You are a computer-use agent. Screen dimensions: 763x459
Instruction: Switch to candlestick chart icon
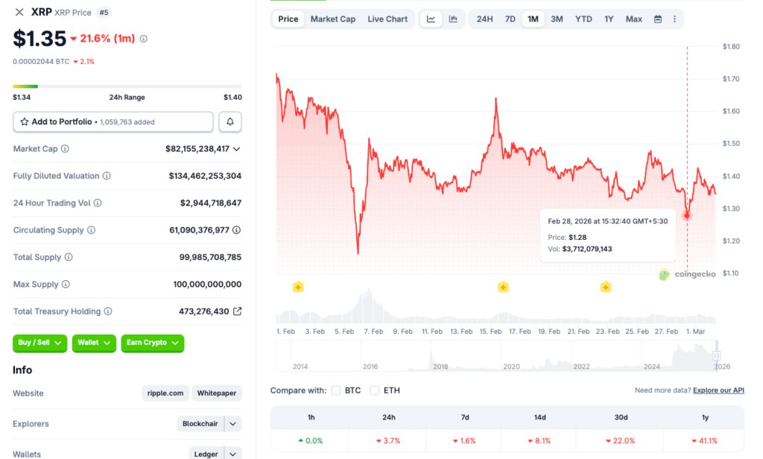[453, 19]
